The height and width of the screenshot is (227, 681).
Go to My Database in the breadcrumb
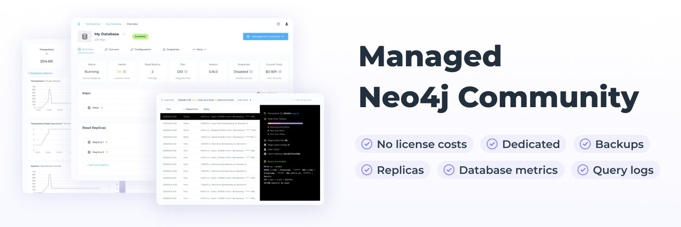(113, 24)
